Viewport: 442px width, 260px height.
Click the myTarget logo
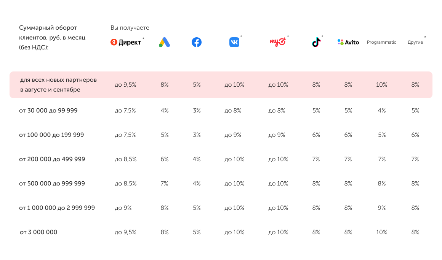(x=278, y=42)
